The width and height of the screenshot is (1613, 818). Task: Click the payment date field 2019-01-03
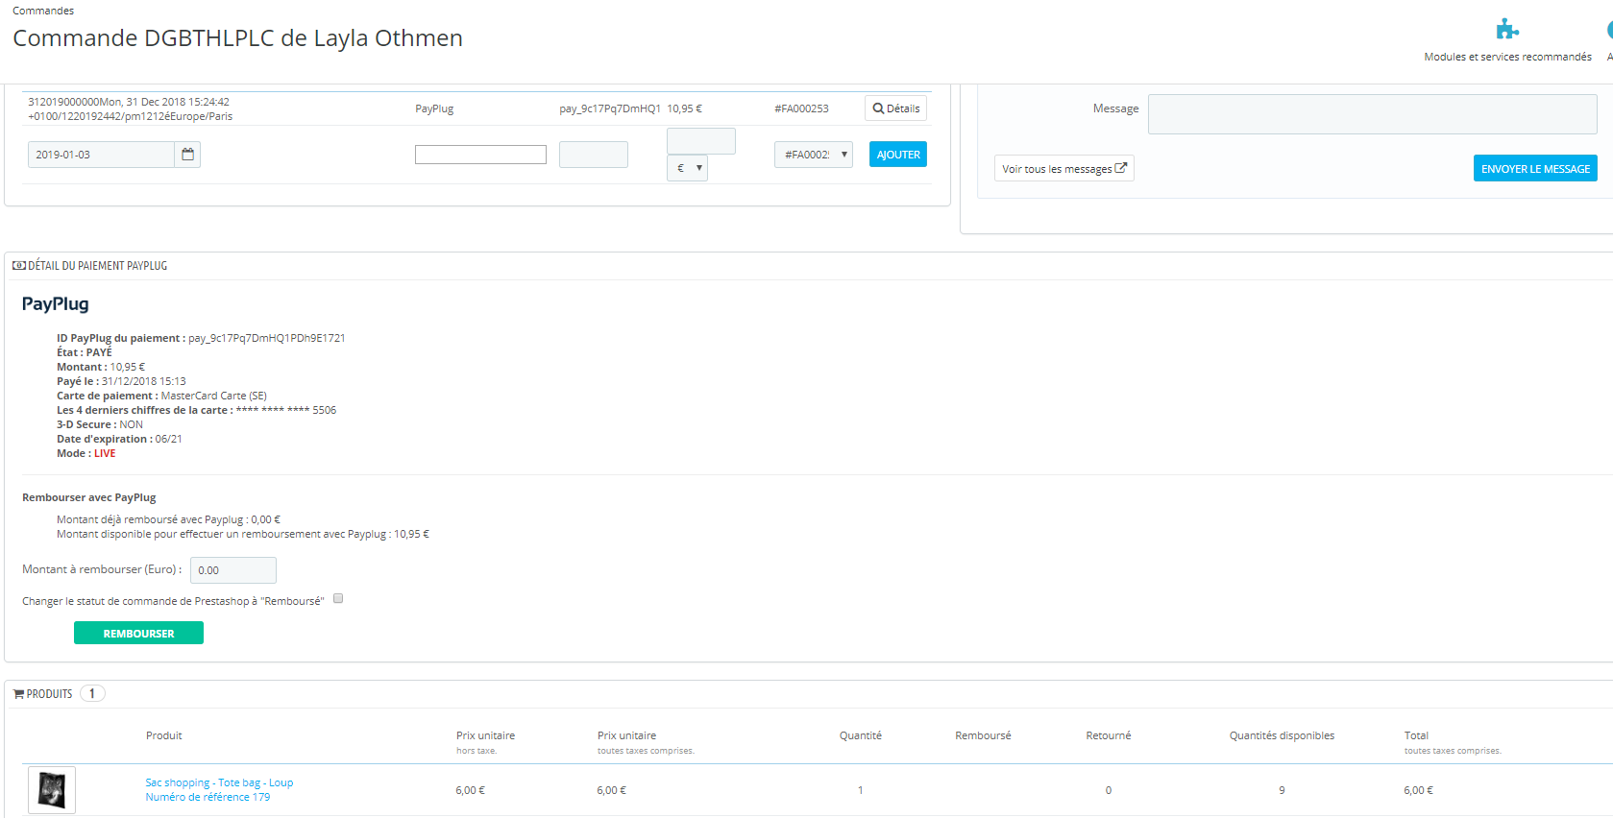click(101, 155)
